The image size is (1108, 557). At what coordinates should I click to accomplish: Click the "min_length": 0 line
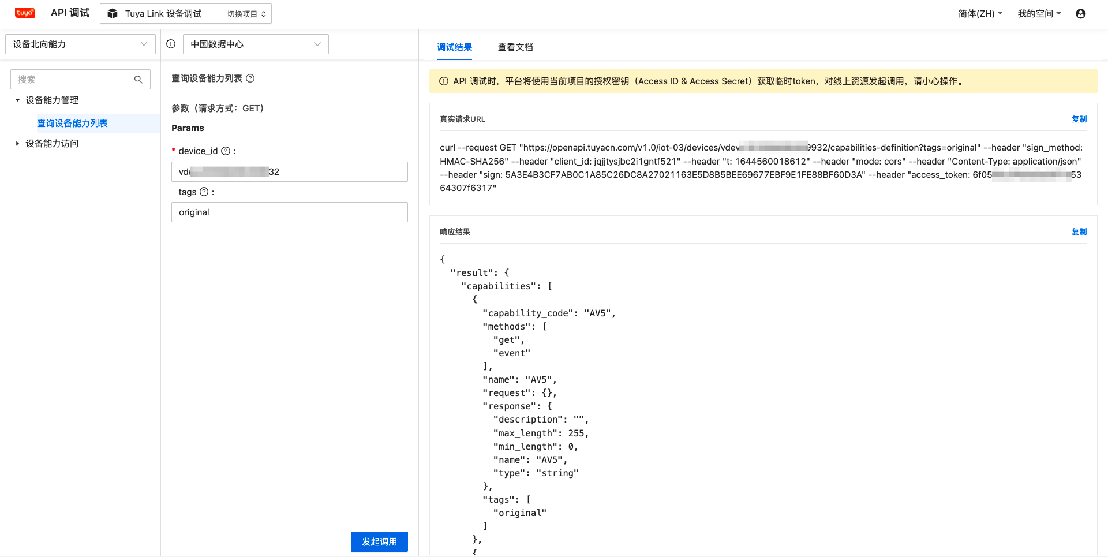tap(536, 446)
